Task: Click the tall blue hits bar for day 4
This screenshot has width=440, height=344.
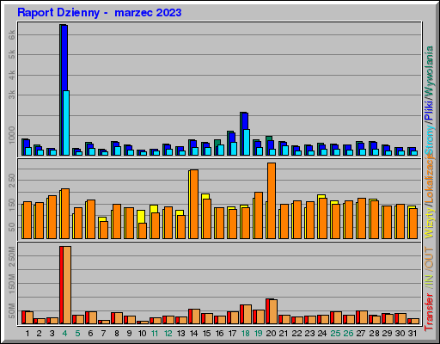Action: point(64,58)
